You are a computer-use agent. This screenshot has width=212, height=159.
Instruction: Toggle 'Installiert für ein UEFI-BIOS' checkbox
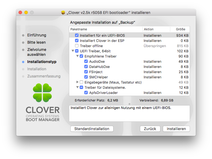click(77, 35)
